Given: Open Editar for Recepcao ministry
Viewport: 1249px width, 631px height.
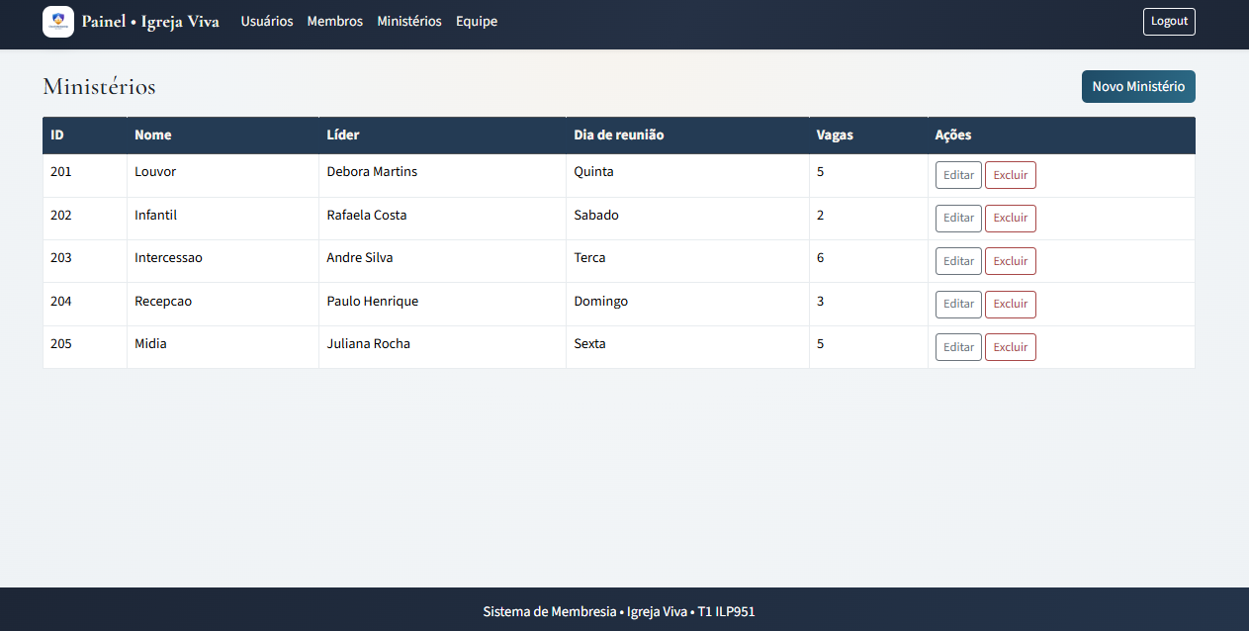Looking at the screenshot, I should tap(958, 305).
